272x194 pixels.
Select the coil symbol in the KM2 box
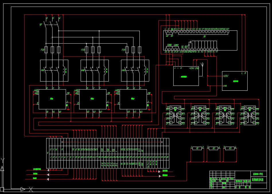tap(104, 70)
